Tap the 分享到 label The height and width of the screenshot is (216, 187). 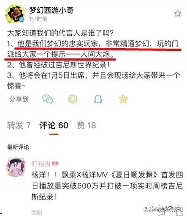tap(19, 99)
